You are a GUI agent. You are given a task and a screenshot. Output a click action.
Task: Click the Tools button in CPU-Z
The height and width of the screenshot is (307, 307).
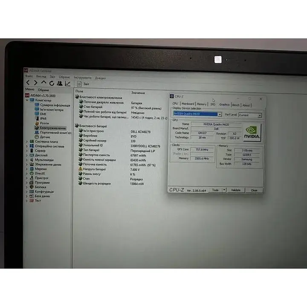[215, 190]
